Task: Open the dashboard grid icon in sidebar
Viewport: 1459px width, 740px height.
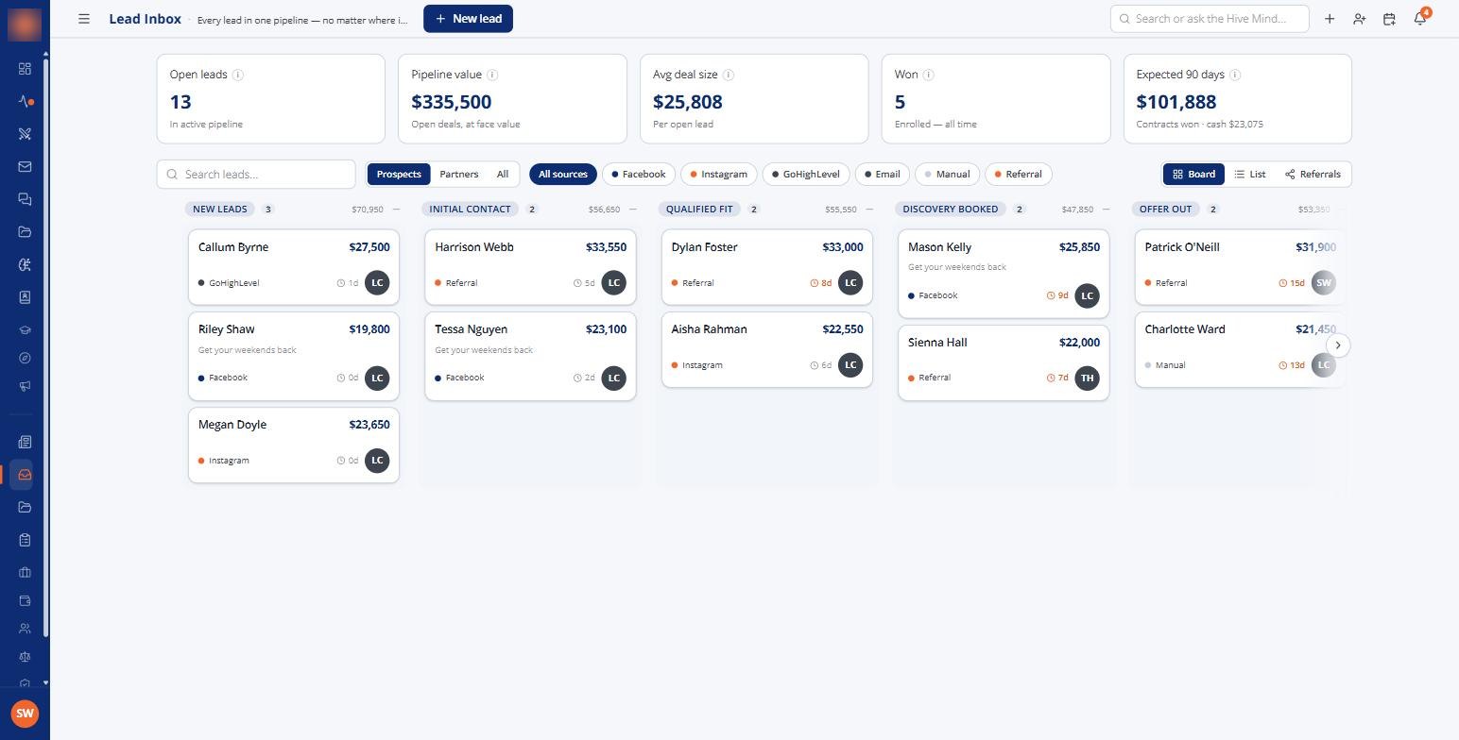Action: (25, 69)
